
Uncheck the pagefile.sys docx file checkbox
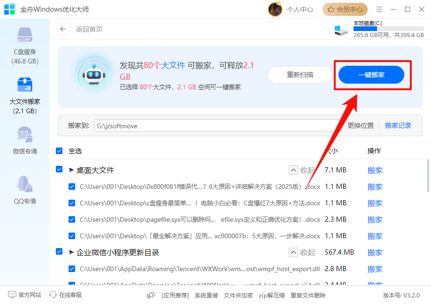click(x=72, y=219)
